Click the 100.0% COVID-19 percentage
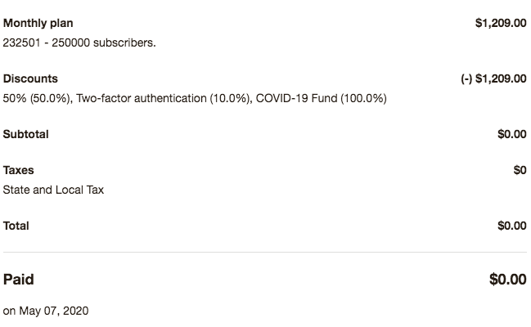The height and width of the screenshot is (327, 531). coord(363,98)
